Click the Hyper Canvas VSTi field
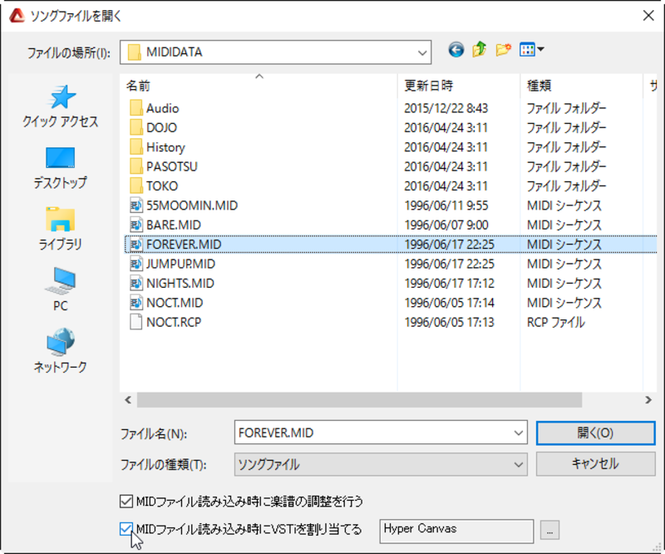665x554 pixels. [456, 531]
